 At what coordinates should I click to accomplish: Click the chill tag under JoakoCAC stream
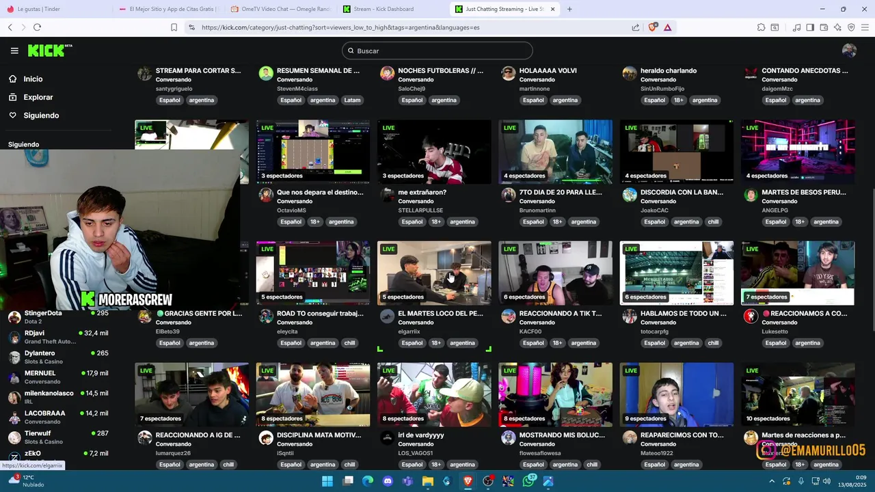coord(713,221)
